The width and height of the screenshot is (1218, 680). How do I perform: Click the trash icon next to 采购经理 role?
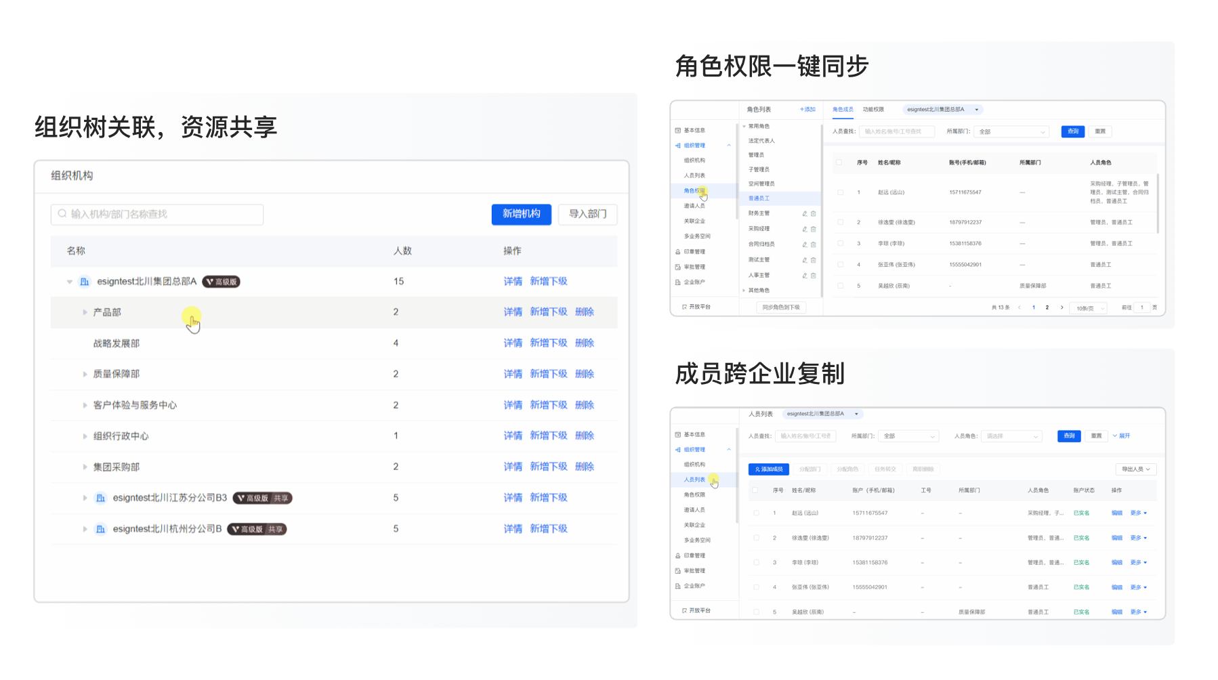pos(814,229)
